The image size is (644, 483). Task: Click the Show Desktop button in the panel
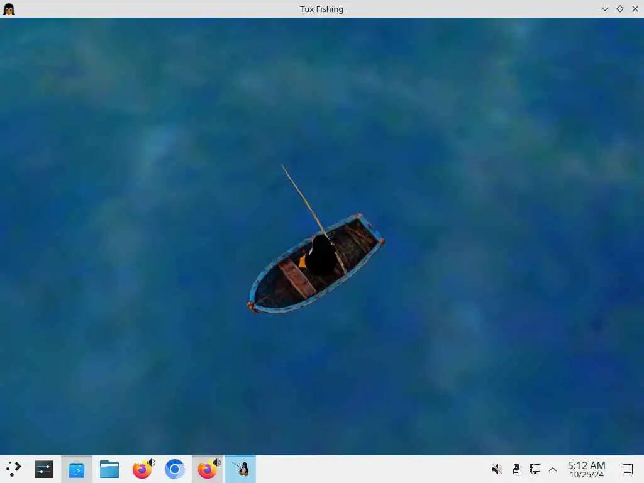[x=628, y=469]
